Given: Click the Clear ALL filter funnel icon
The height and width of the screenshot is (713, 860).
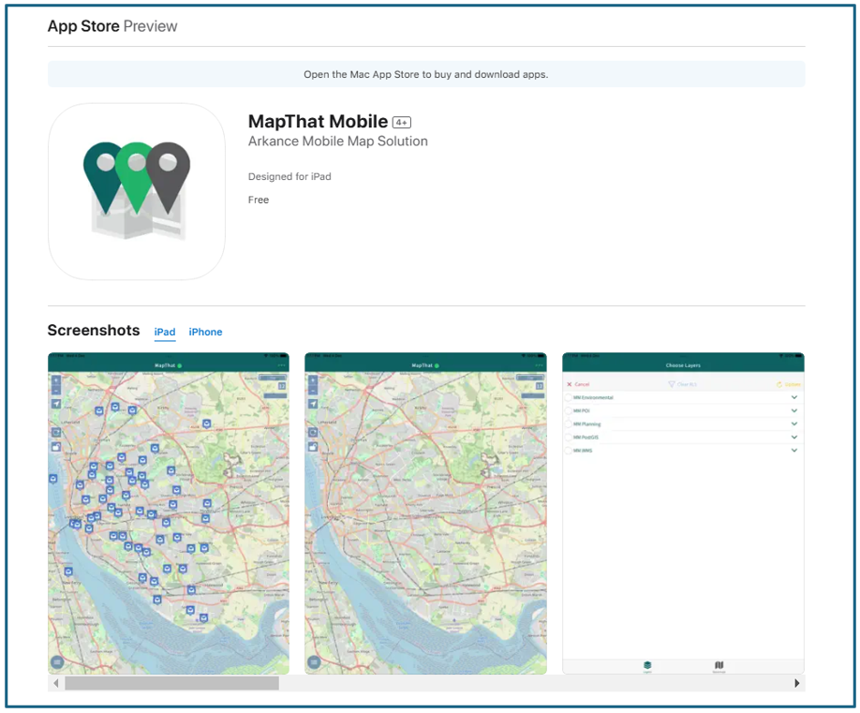Looking at the screenshot, I should tap(671, 384).
